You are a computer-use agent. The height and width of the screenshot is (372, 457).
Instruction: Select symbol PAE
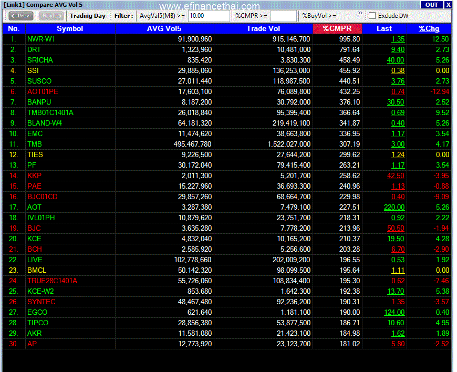[x=34, y=186]
